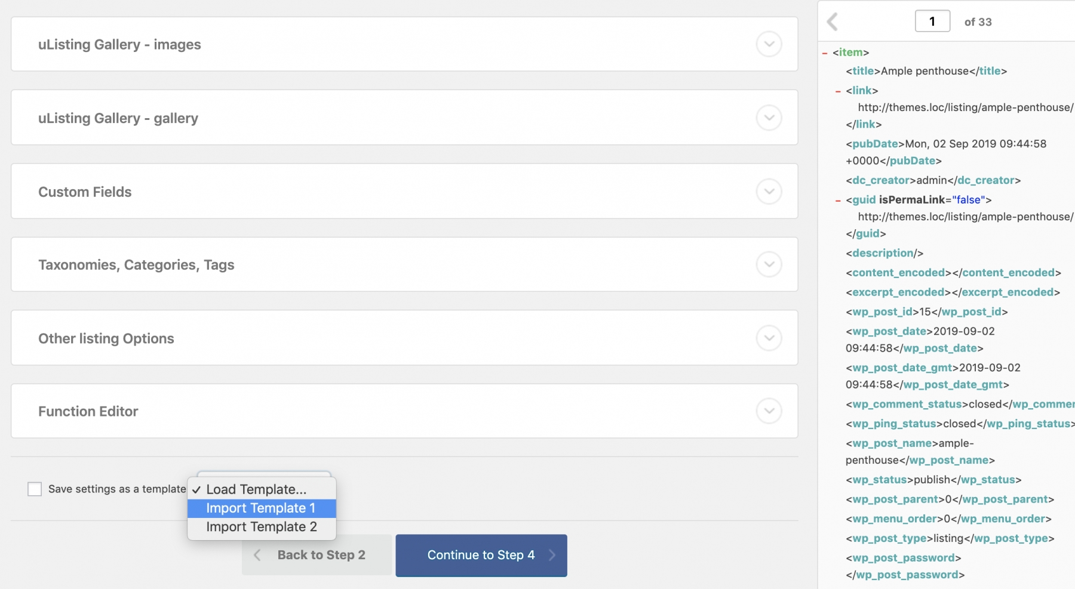Collapse the link XML node
Image resolution: width=1075 pixels, height=589 pixels.
pos(838,91)
